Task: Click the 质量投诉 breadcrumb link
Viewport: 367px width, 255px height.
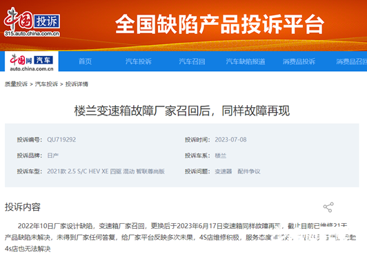Action: 16,84
